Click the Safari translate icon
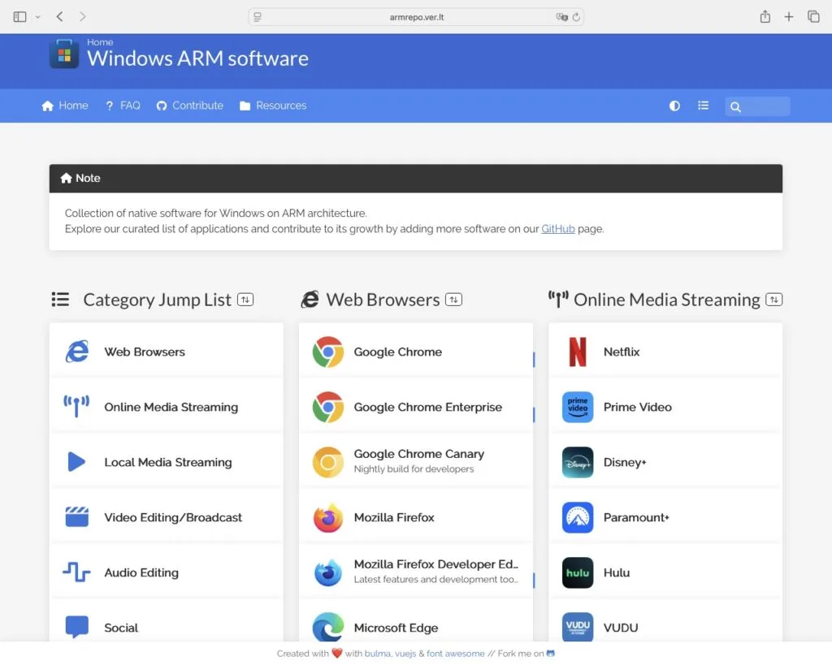Screen dimensions: 832x665 pos(561,17)
